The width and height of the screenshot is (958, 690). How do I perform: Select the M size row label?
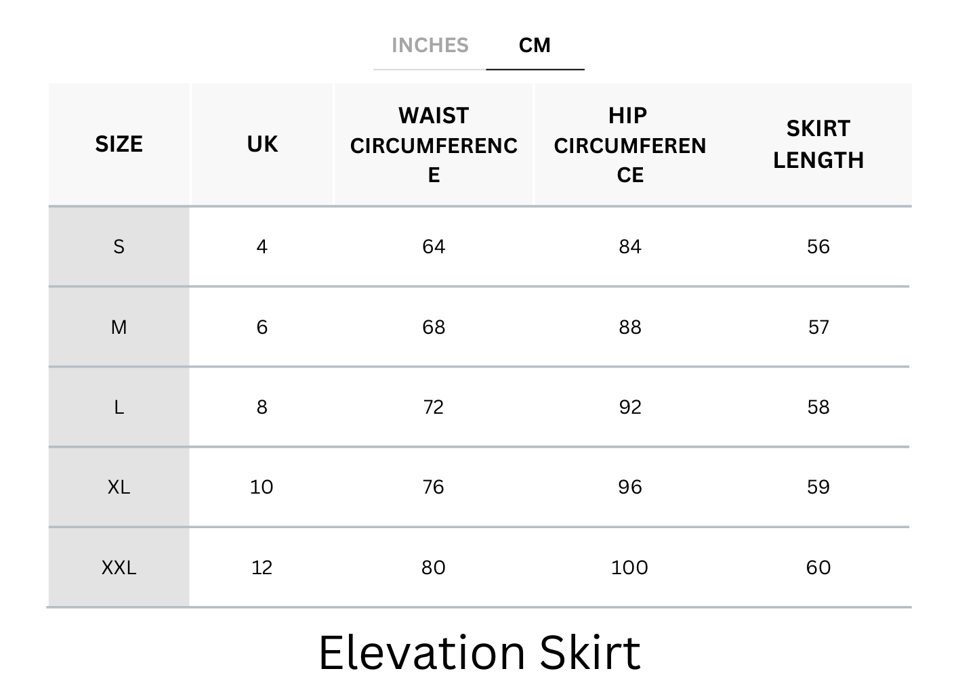[119, 327]
